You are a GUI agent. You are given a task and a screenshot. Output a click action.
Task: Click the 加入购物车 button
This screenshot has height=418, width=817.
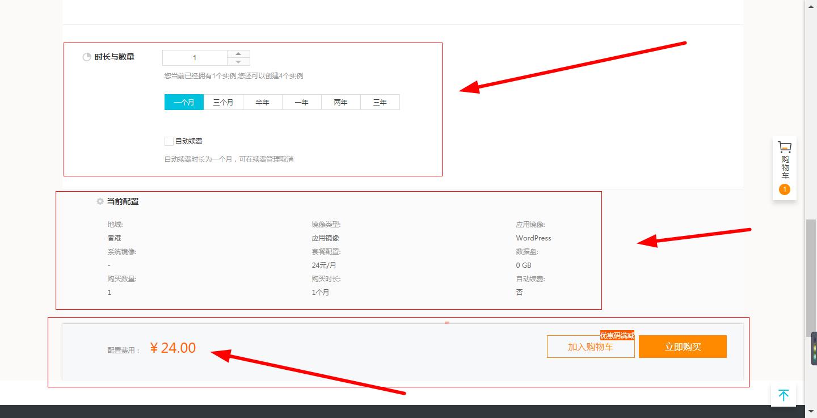pos(591,347)
